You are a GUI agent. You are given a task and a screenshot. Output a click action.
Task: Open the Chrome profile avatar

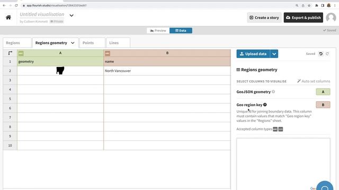coord(329,5)
